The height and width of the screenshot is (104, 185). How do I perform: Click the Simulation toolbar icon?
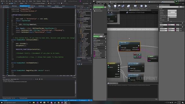(x=141, y=6)
